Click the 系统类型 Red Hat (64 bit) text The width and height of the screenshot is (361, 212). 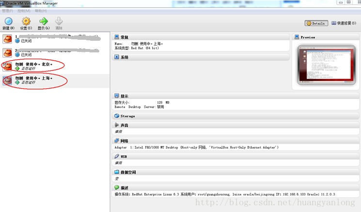click(137, 48)
